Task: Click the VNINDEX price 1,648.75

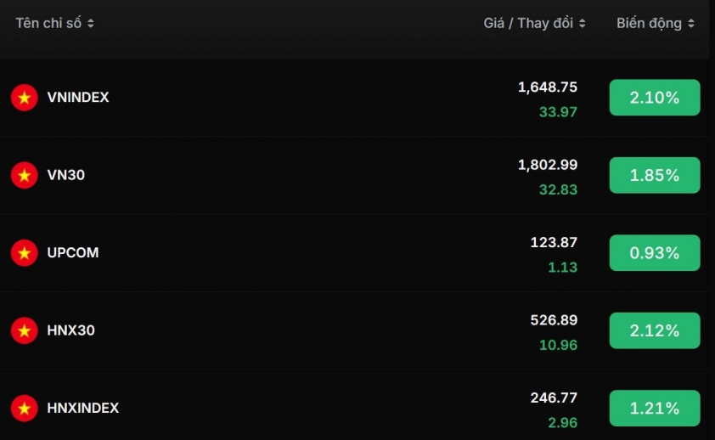Action: point(548,87)
